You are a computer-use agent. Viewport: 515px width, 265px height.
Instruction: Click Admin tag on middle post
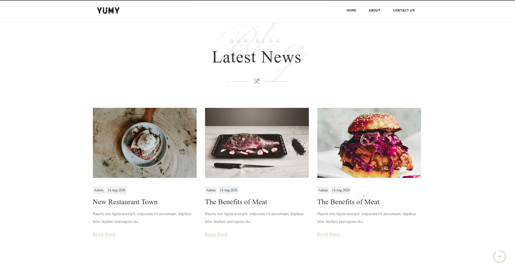pyautogui.click(x=211, y=190)
